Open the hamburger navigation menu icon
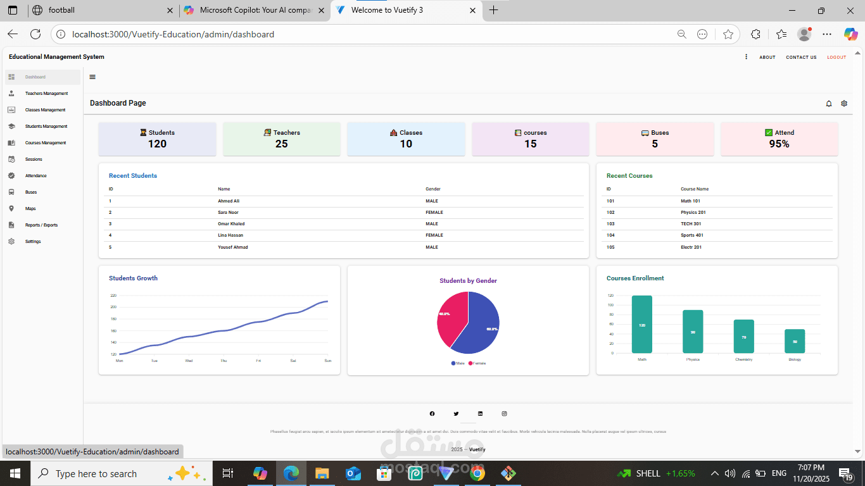This screenshot has width=865, height=486. [92, 77]
